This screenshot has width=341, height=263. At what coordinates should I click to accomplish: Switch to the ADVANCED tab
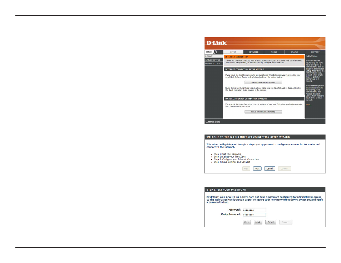point(253,52)
